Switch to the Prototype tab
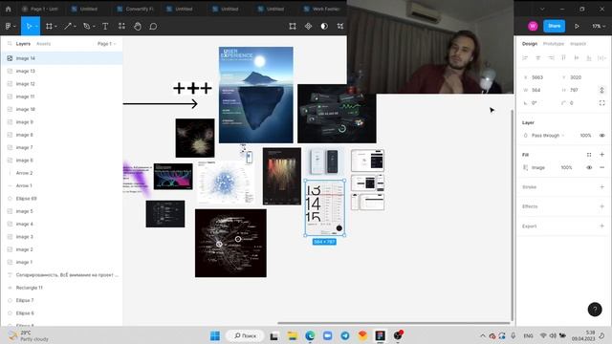 pyautogui.click(x=554, y=44)
